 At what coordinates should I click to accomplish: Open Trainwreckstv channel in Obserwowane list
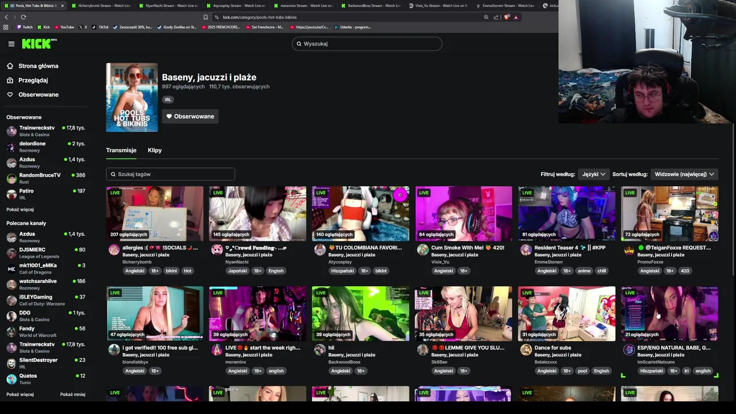click(x=45, y=131)
